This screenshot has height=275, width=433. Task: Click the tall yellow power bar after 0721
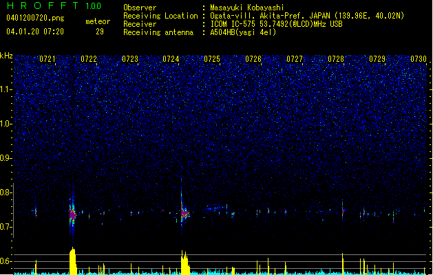click(x=73, y=261)
